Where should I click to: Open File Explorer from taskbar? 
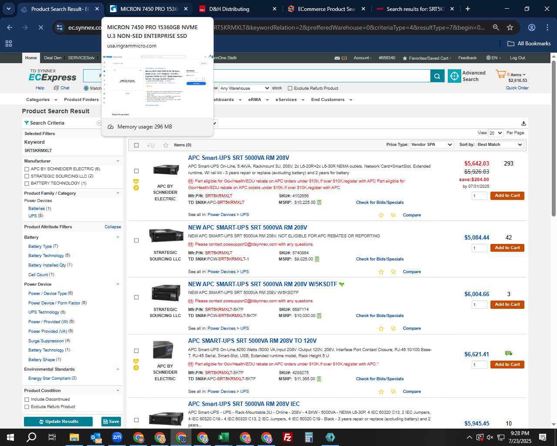(x=74, y=437)
